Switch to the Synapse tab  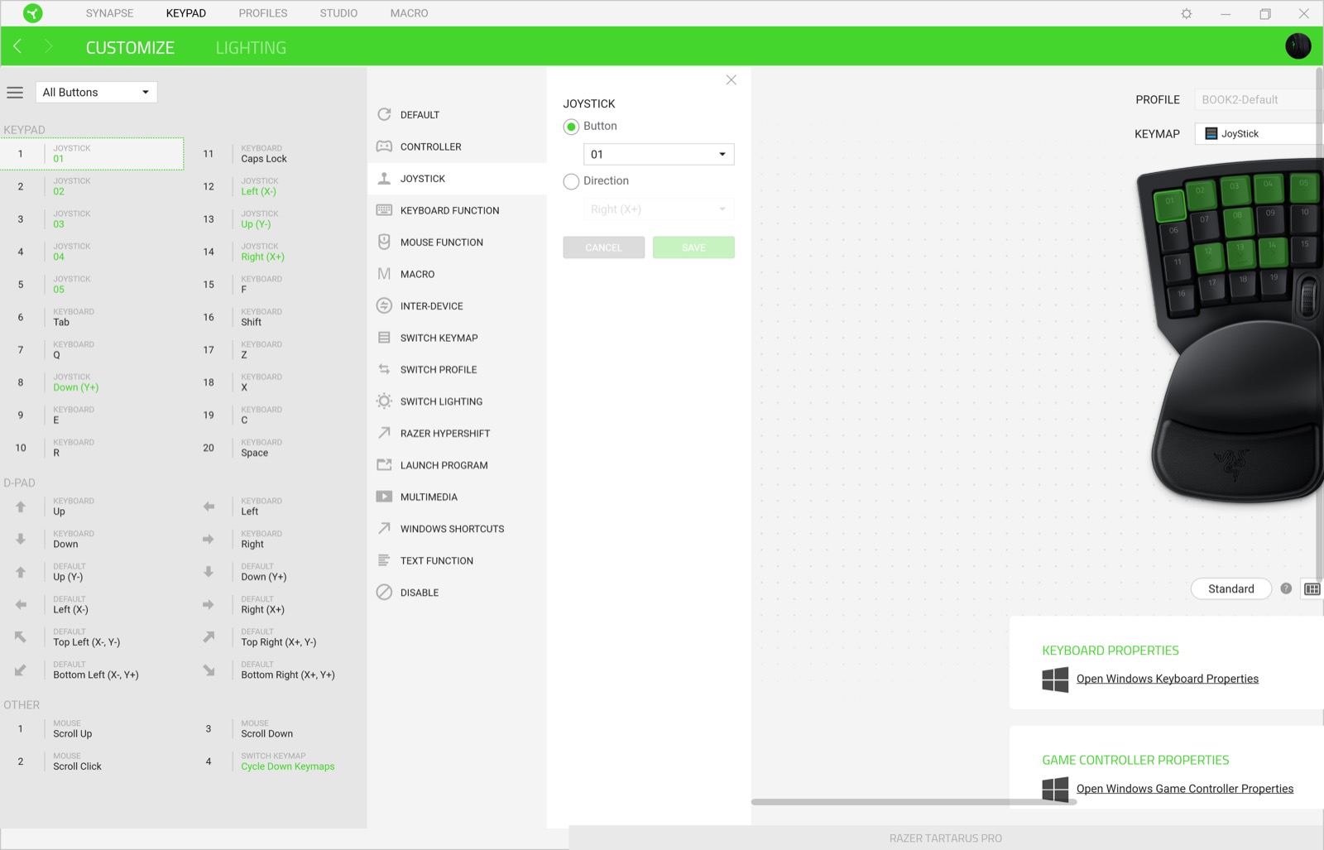(109, 13)
